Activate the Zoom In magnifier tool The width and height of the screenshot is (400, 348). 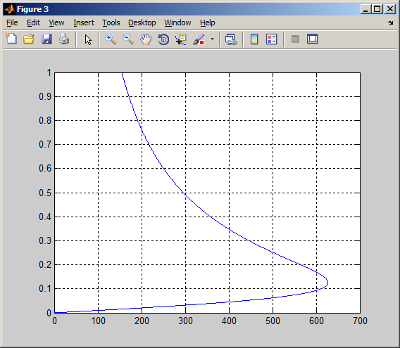pyautogui.click(x=111, y=39)
